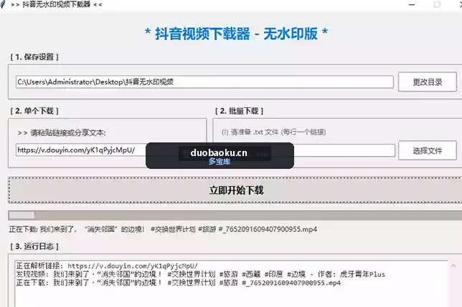The height and width of the screenshot is (307, 462).
Task: Click the download status text below progress bar
Action: click(163, 229)
